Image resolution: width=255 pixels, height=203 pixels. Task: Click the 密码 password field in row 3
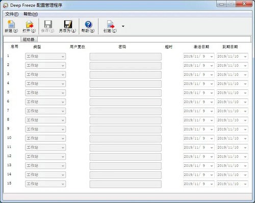(125, 75)
